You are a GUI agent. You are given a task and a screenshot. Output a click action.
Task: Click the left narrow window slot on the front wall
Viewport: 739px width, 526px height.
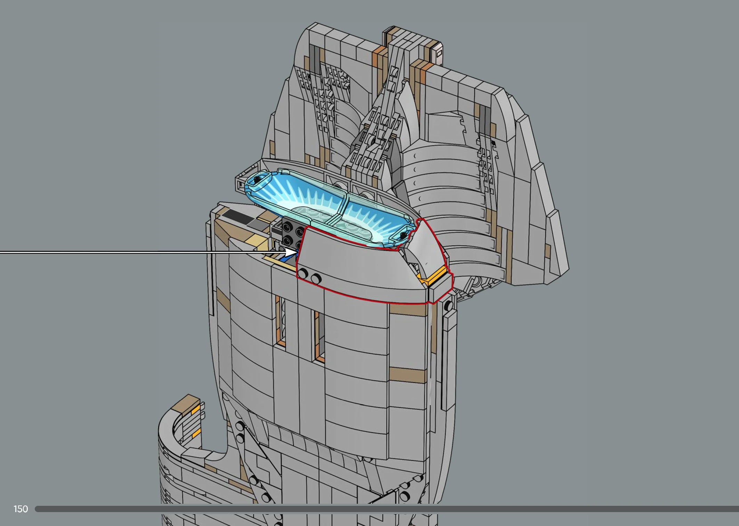pos(280,322)
